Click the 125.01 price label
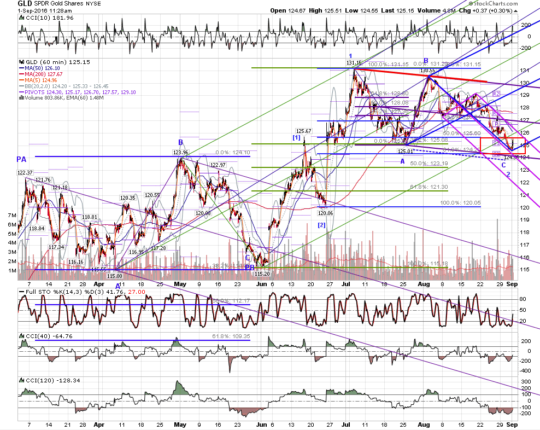The height and width of the screenshot is (430, 540). coord(406,151)
